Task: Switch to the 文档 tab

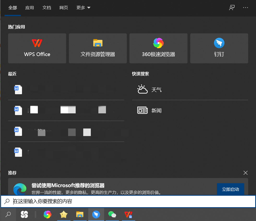Action: [47, 8]
